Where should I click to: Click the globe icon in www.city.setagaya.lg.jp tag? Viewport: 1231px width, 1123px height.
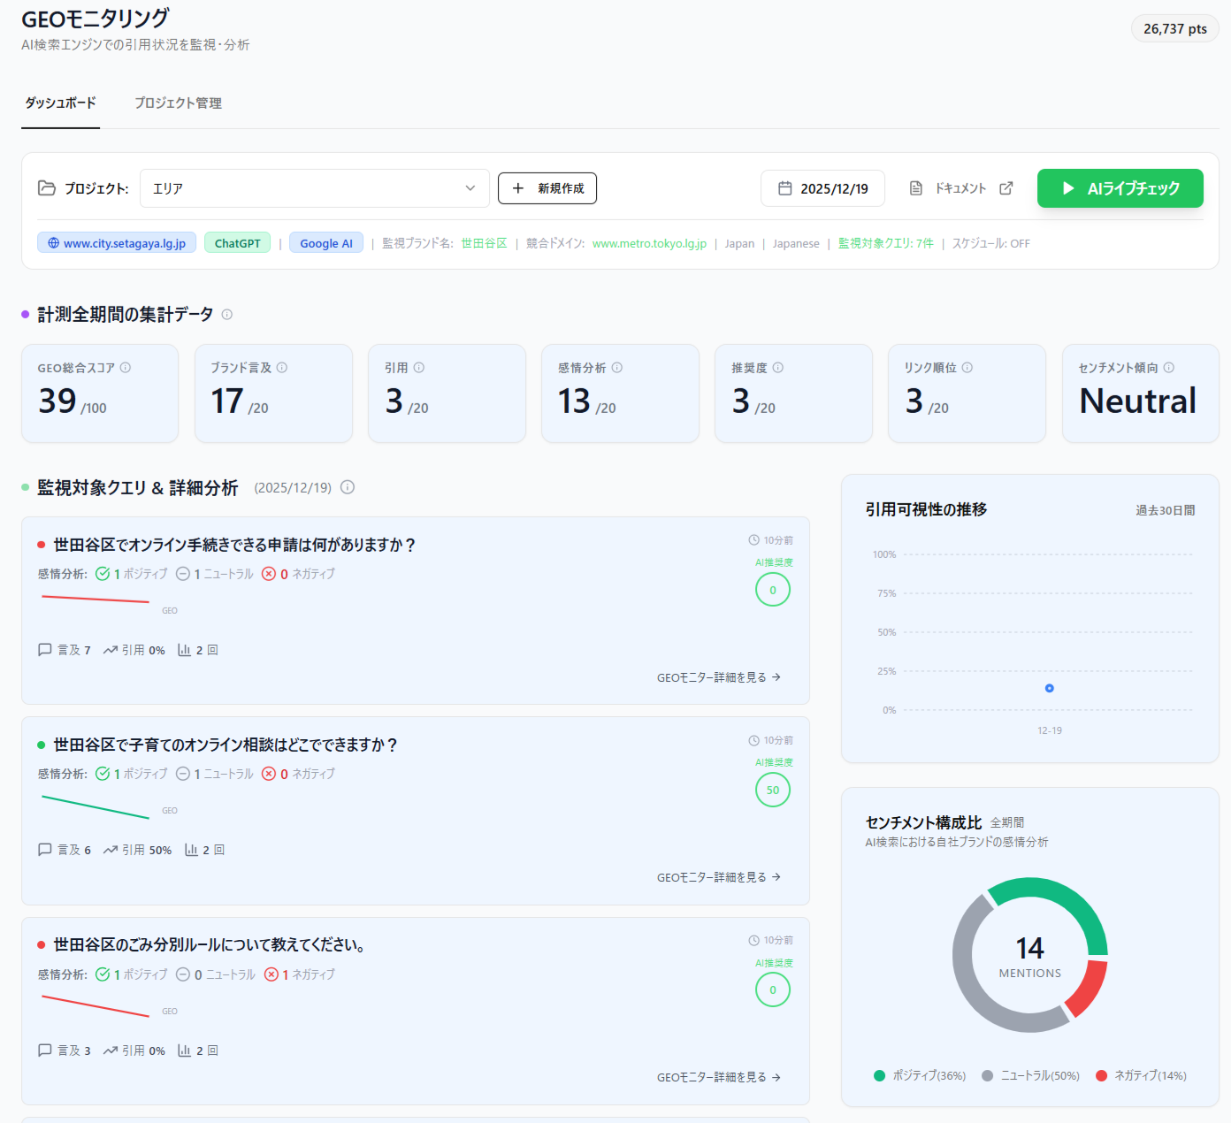(x=53, y=243)
